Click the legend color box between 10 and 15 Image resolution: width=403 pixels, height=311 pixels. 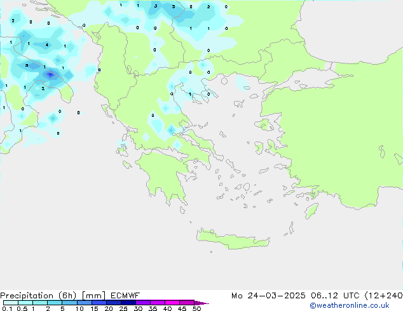tap(85, 303)
